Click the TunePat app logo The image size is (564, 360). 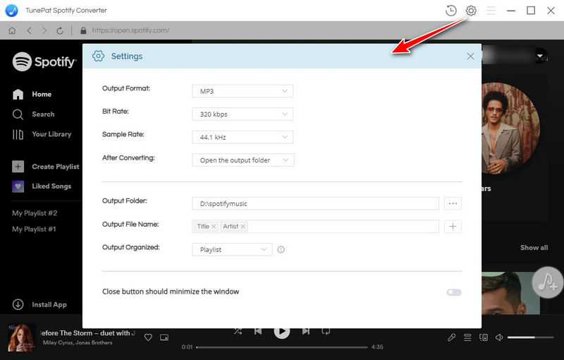pos(11,11)
